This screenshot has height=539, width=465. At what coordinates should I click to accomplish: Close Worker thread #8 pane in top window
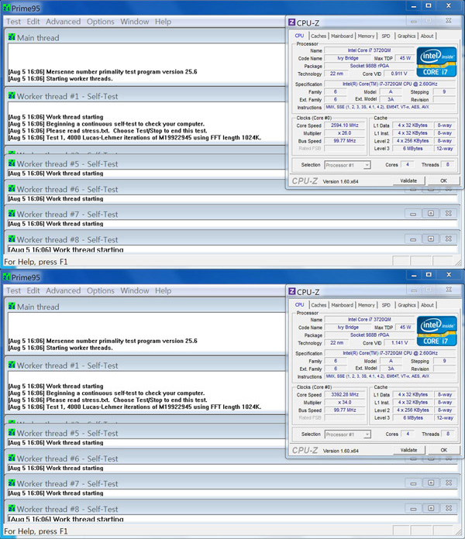(x=449, y=239)
